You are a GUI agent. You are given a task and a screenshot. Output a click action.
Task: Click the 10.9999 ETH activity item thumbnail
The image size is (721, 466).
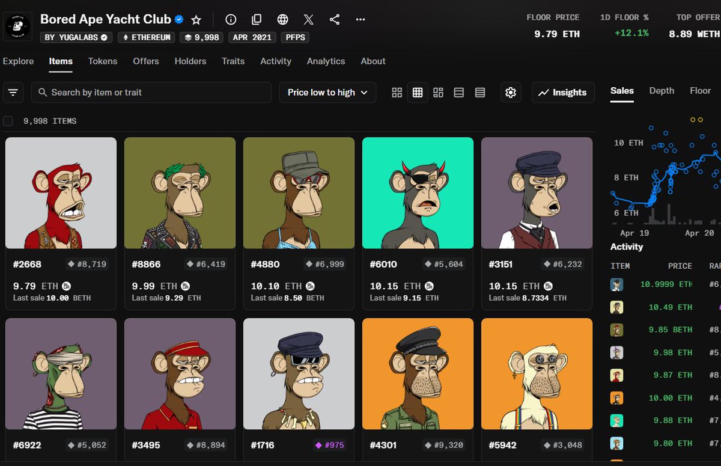pyautogui.click(x=617, y=284)
